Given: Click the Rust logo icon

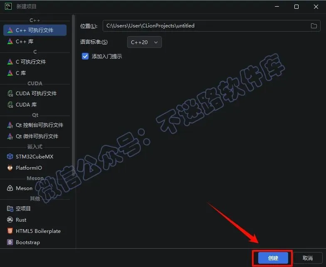Looking at the screenshot, I should pyautogui.click(x=10, y=220).
